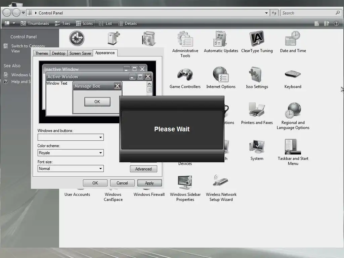Click Switch to Category View link

point(28,48)
